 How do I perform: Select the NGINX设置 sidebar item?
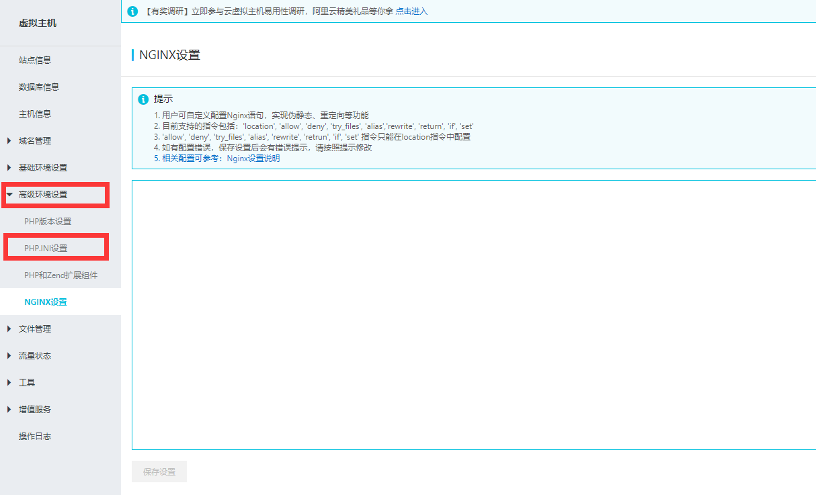(x=46, y=302)
